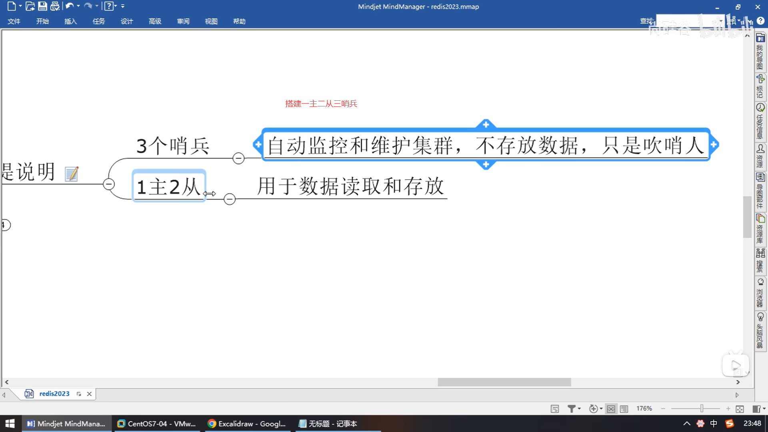Toggle map view mode in status bar

(611, 408)
